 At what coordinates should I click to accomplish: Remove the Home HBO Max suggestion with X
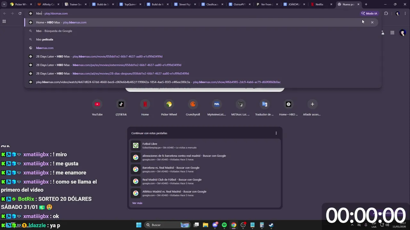pyautogui.click(x=372, y=22)
